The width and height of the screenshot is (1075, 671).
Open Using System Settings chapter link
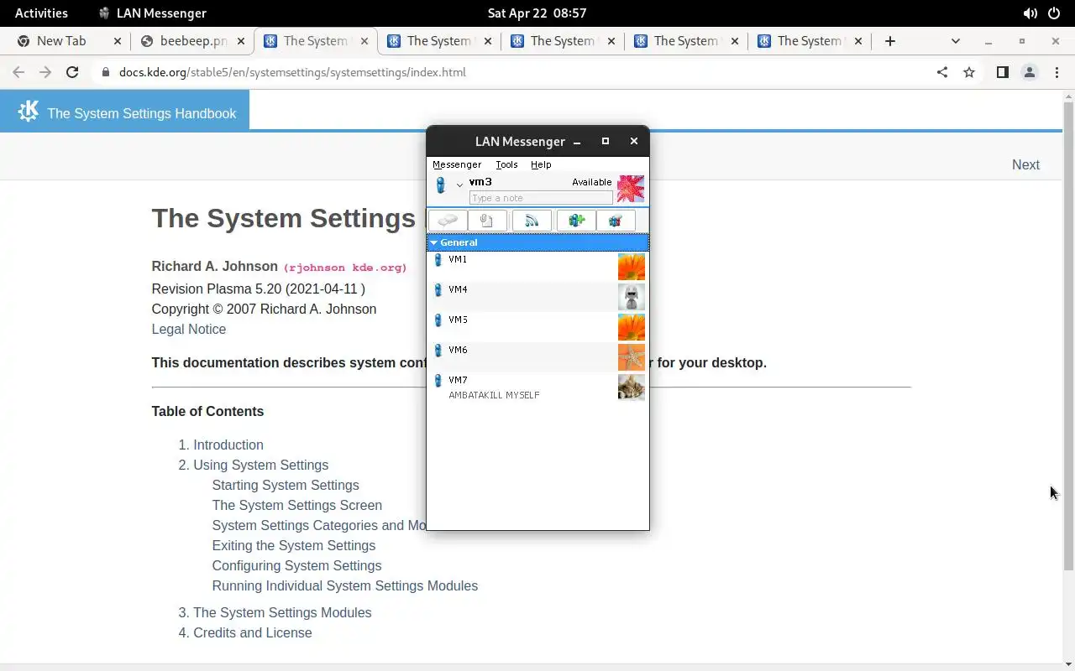(x=260, y=465)
